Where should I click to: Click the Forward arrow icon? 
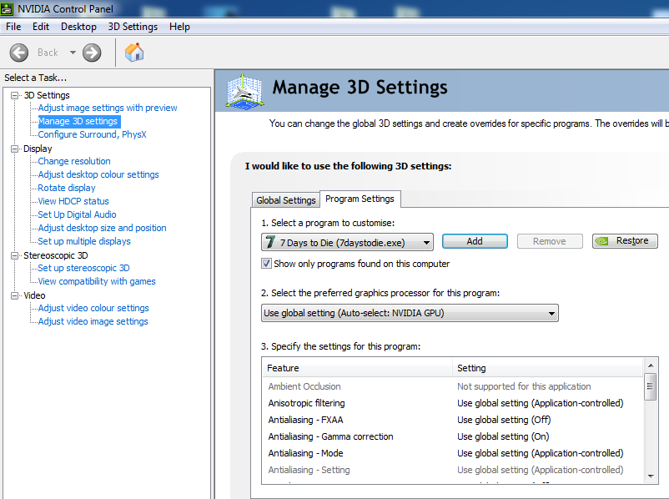pos(92,53)
